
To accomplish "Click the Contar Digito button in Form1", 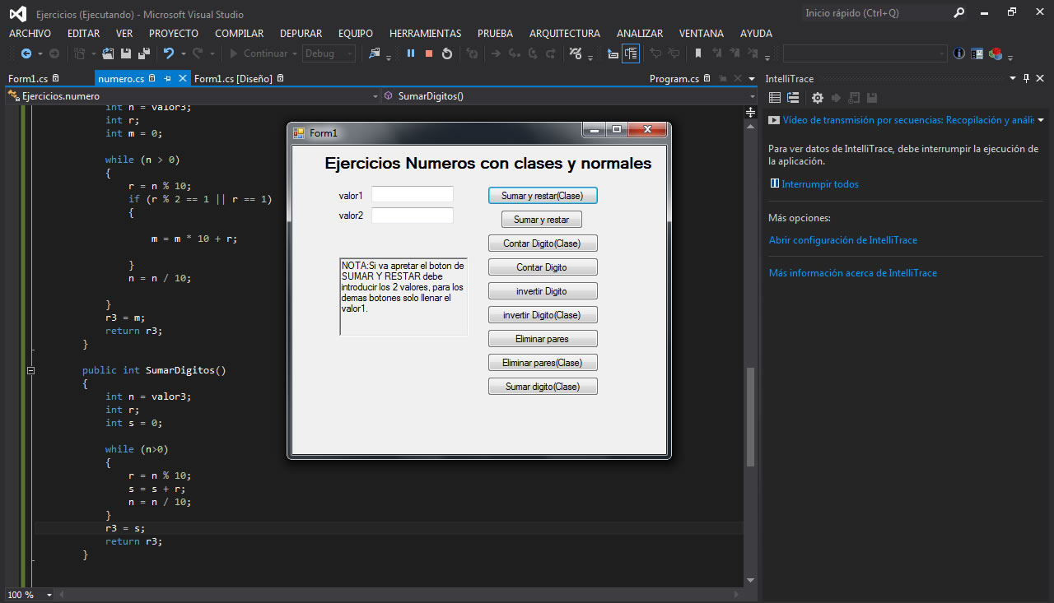I will 542,267.
